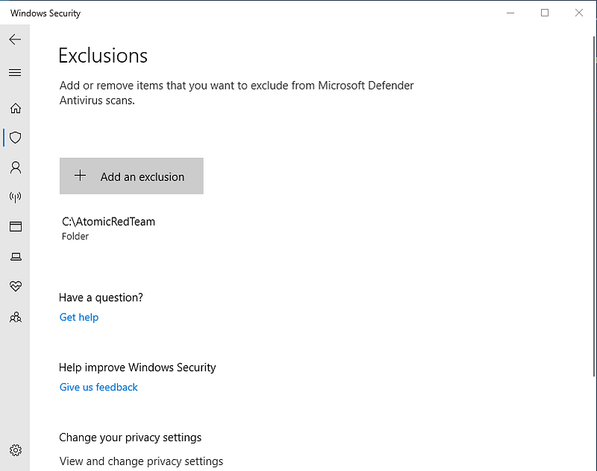Click 'Change your privacy settings' heading

[130, 437]
